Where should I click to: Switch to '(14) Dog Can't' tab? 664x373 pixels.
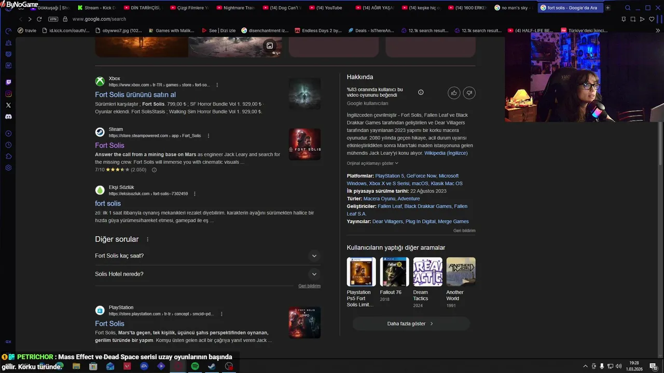click(x=282, y=8)
